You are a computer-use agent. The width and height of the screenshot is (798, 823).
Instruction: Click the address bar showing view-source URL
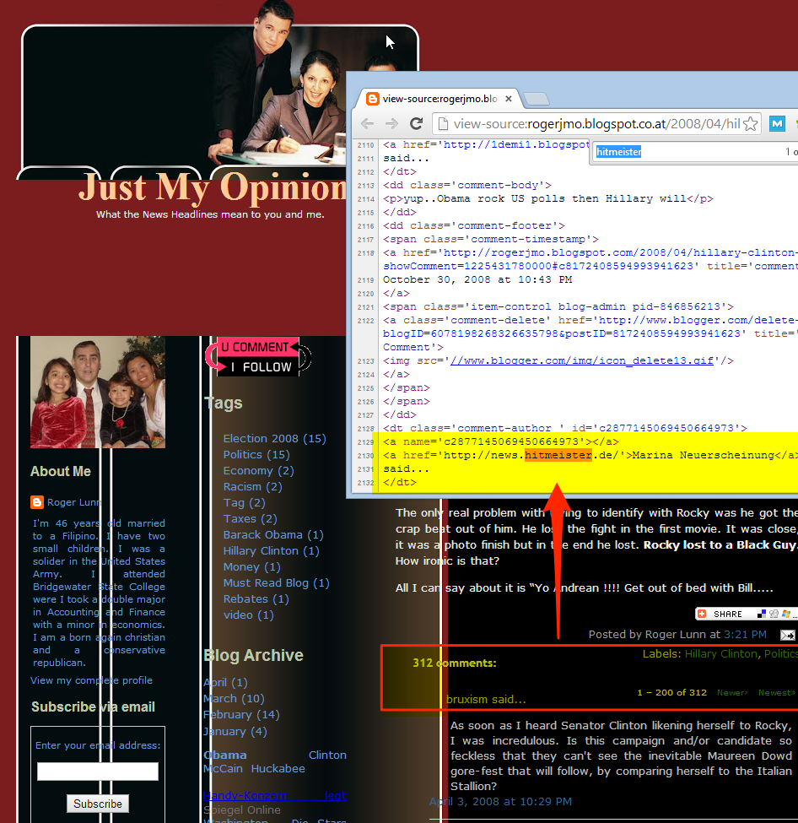596,124
